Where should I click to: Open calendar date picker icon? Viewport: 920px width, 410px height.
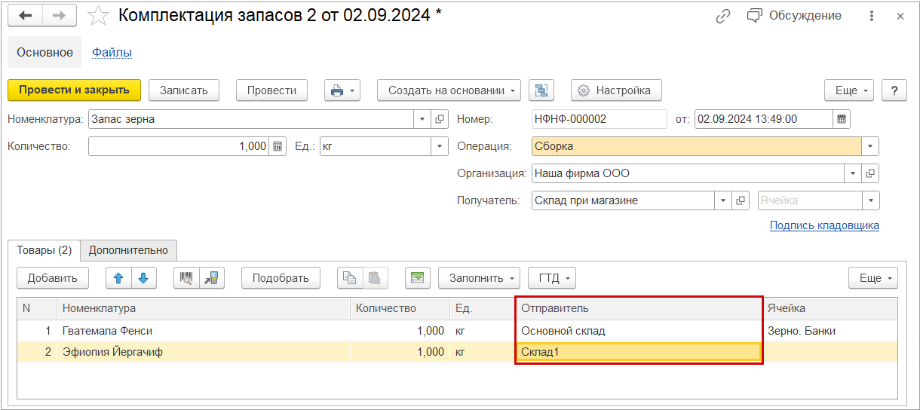click(842, 119)
